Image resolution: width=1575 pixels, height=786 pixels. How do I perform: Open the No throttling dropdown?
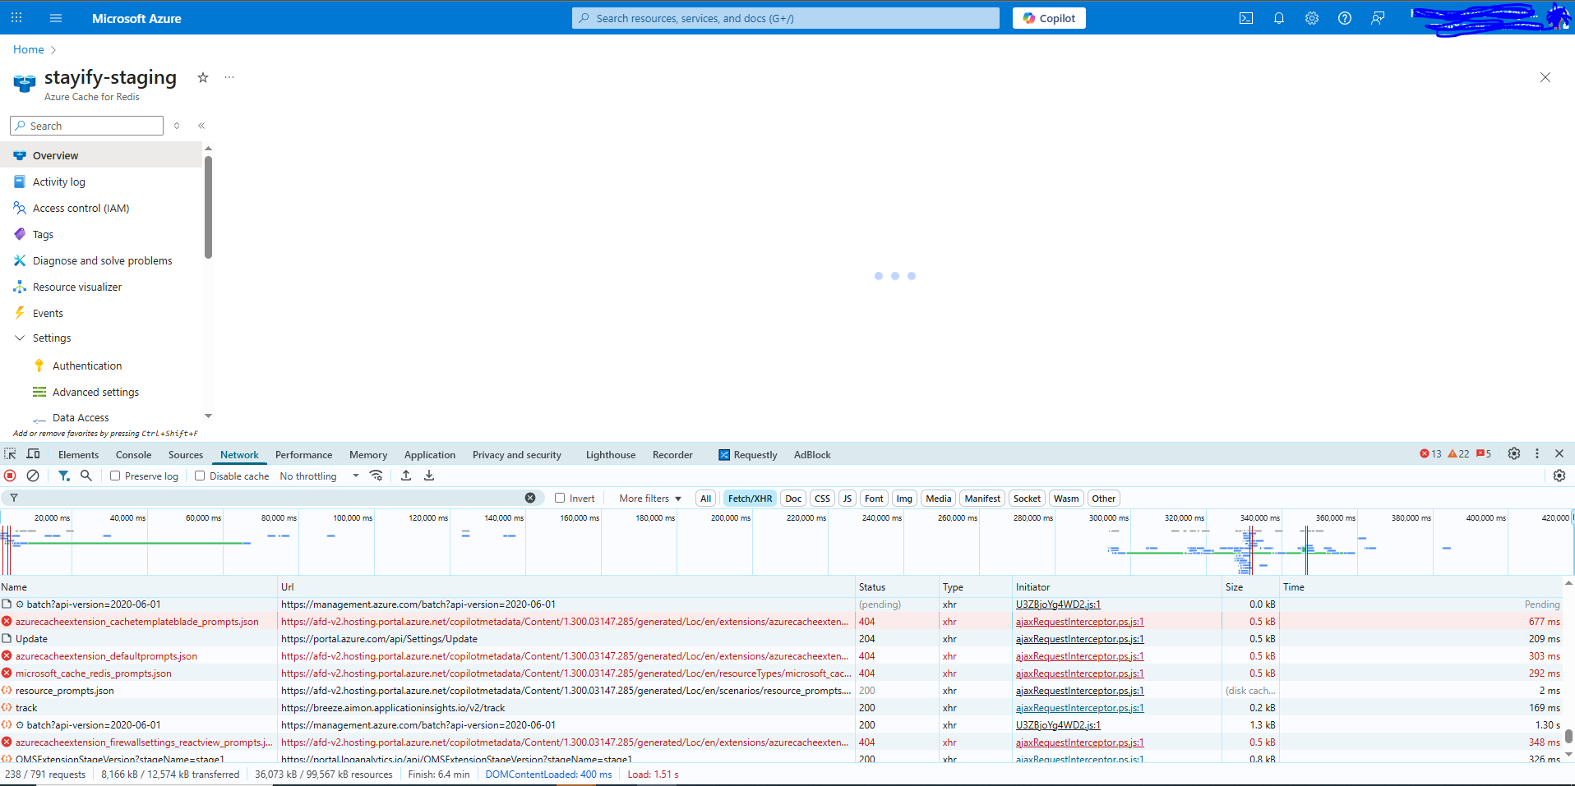[x=319, y=476]
